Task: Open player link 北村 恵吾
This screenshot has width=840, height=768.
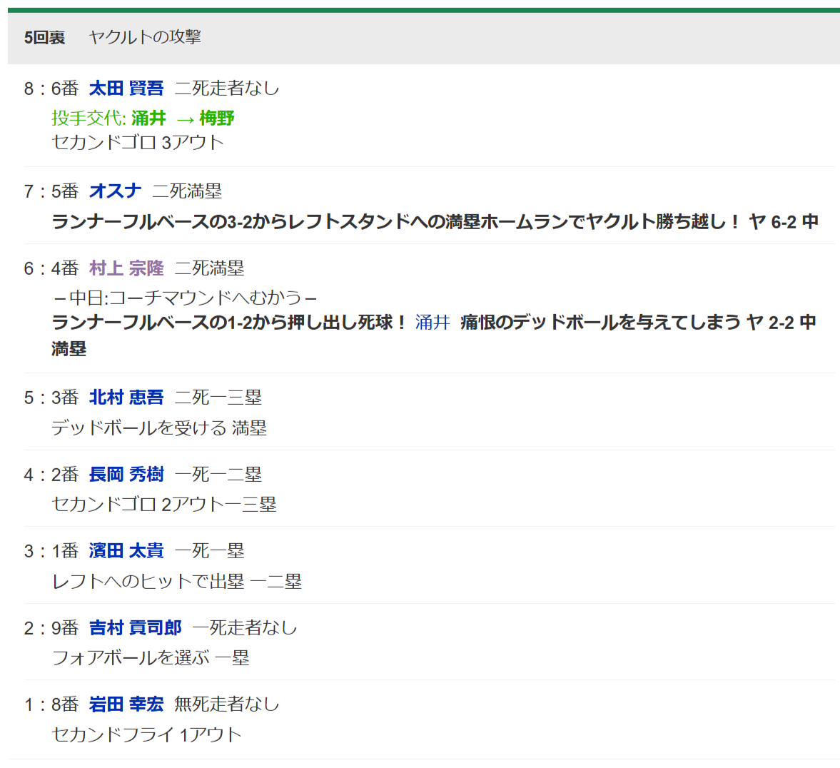Action: pos(126,397)
